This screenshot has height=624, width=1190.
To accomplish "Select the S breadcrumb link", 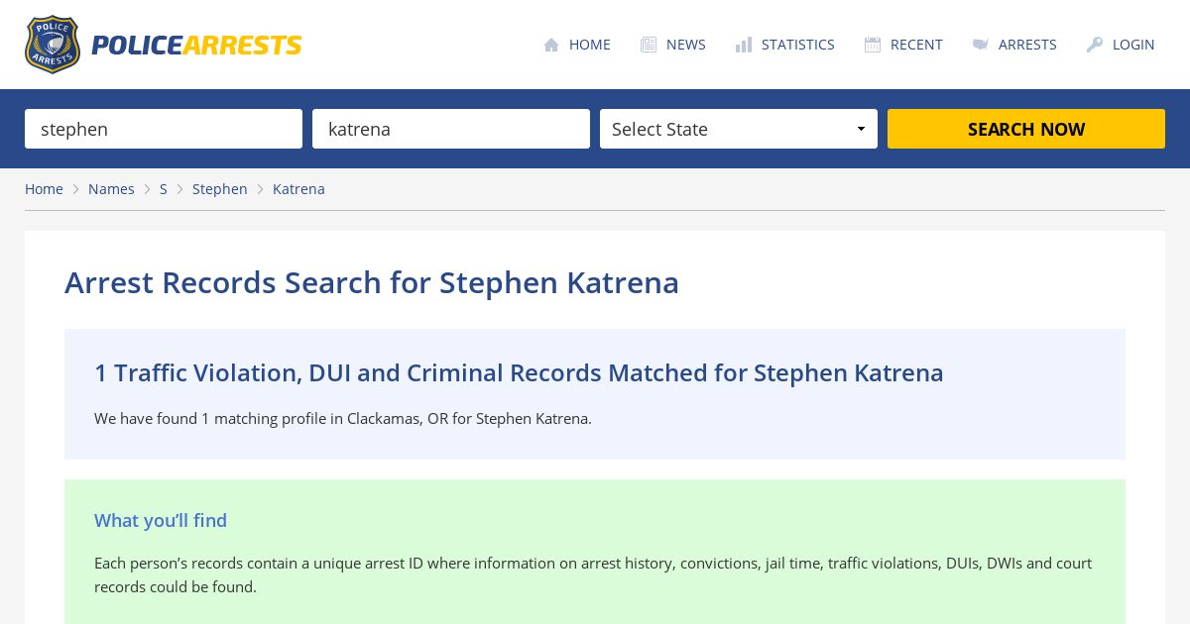I will [x=164, y=189].
